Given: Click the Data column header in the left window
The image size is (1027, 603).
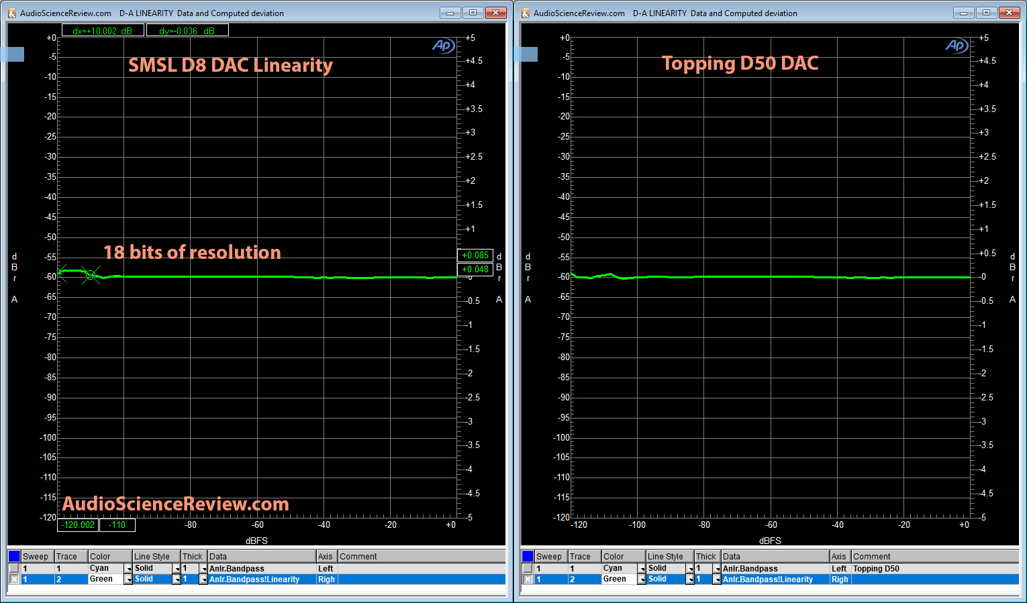Looking at the screenshot, I should 262,556.
